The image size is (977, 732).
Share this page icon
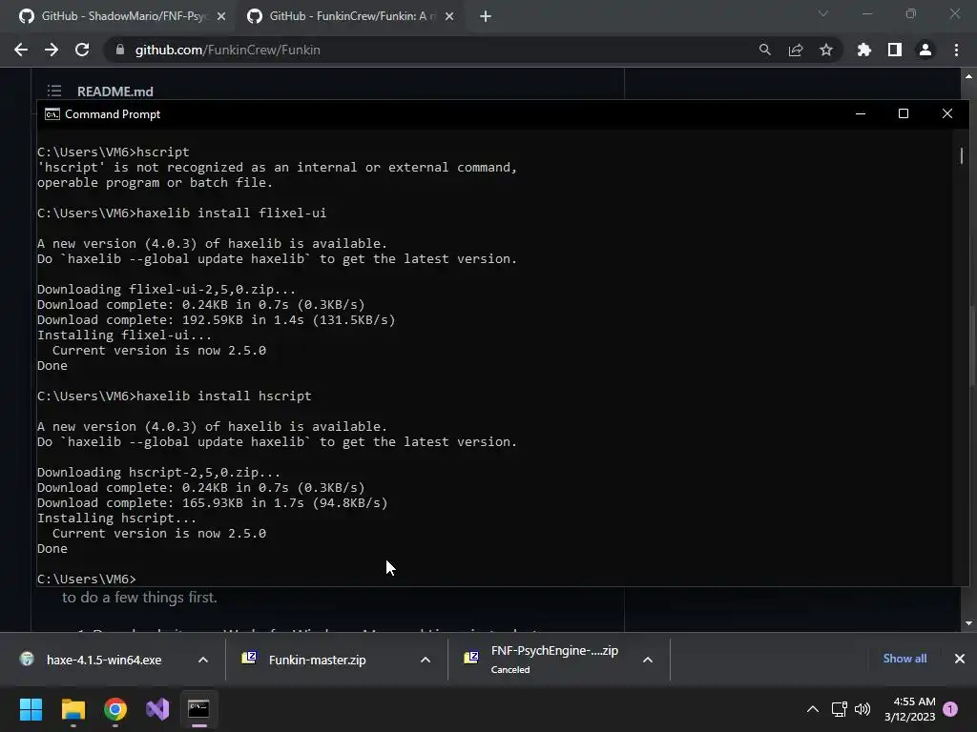[796, 50]
